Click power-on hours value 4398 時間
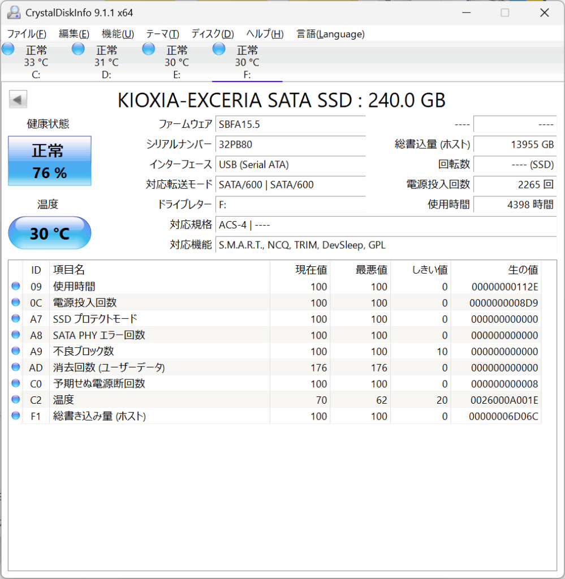565x579 pixels. tap(515, 205)
